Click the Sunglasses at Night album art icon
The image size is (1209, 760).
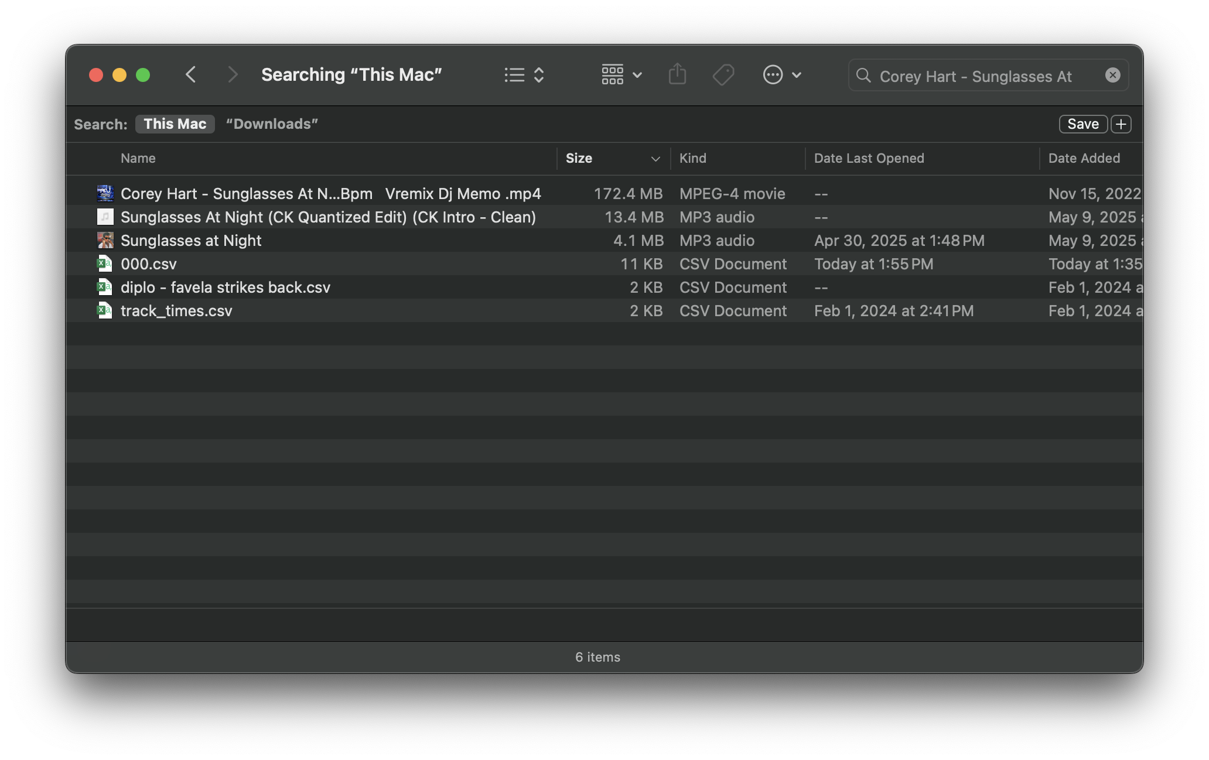click(x=105, y=241)
